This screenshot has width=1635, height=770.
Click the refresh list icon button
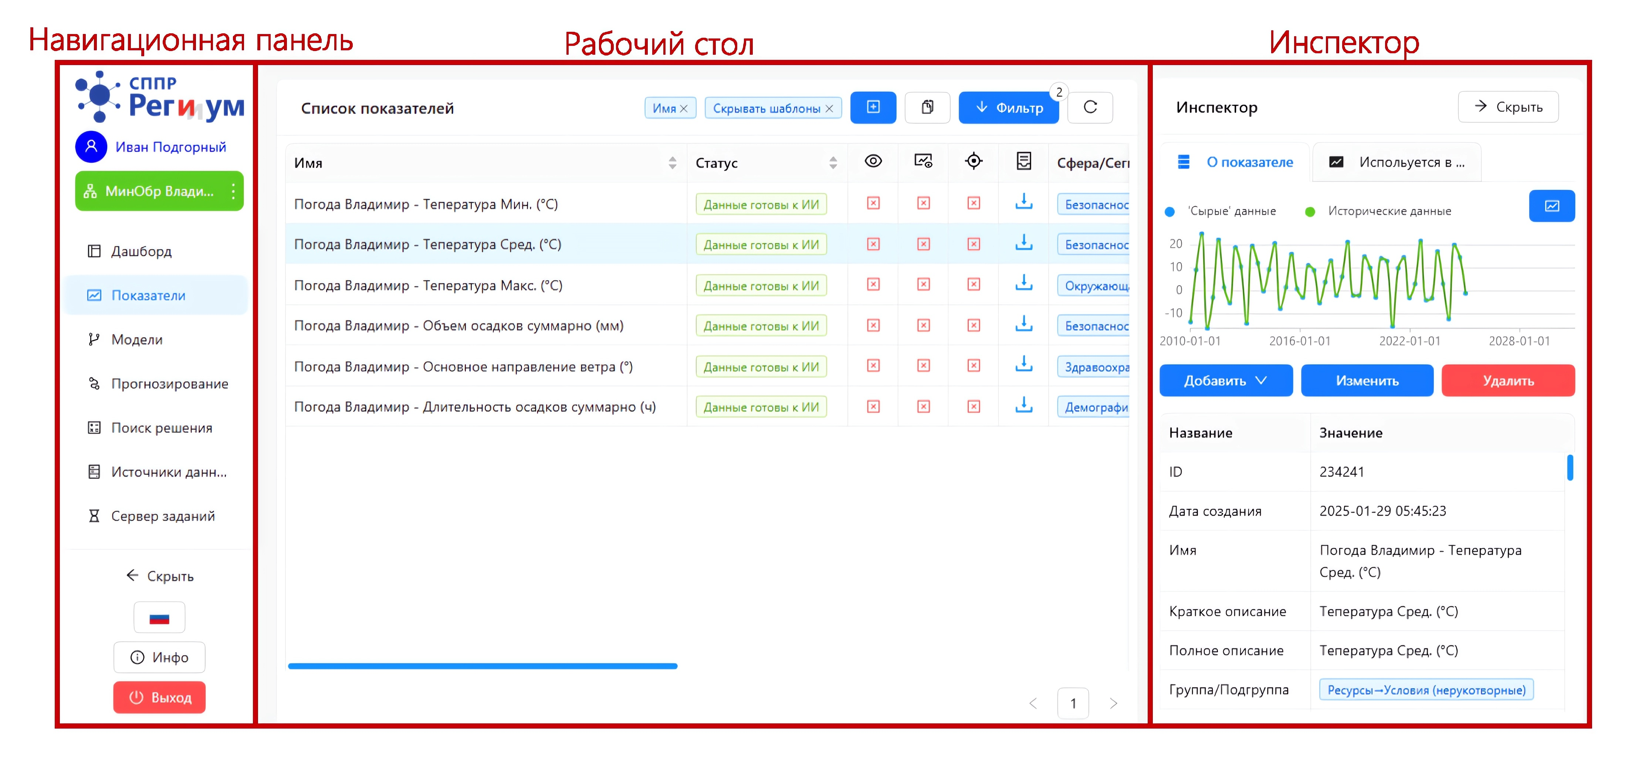[1090, 107]
